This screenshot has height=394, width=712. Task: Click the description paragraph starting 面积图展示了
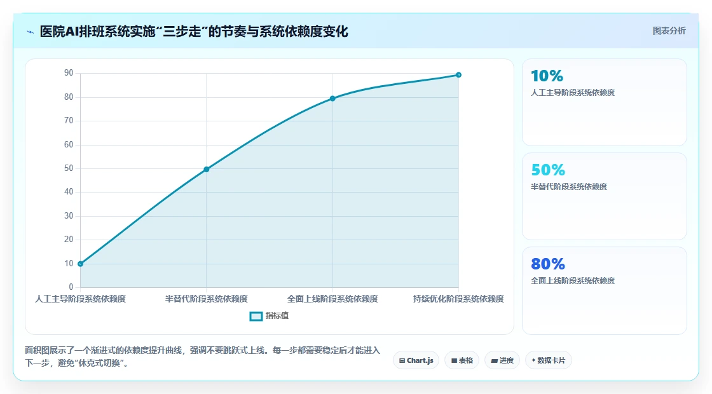pos(203,357)
